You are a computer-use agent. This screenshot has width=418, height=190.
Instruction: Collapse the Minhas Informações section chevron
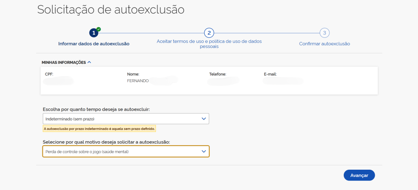click(x=89, y=62)
